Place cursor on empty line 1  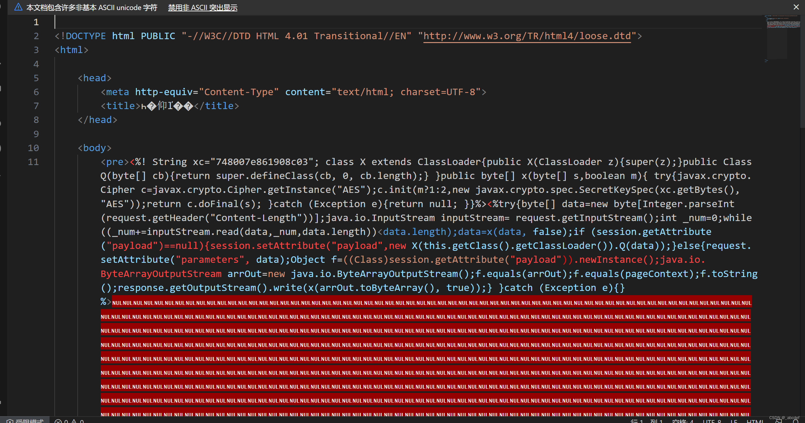259,22
